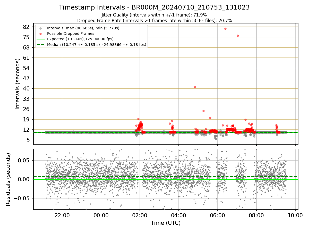Click the highest red outlier point near 81 seconds
309x232 pixels.
pyautogui.click(x=225, y=29)
